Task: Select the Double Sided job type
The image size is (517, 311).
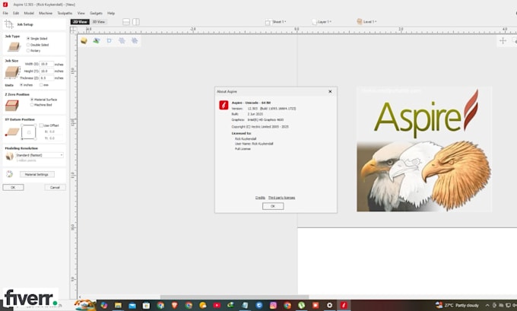Action: pos(37,45)
